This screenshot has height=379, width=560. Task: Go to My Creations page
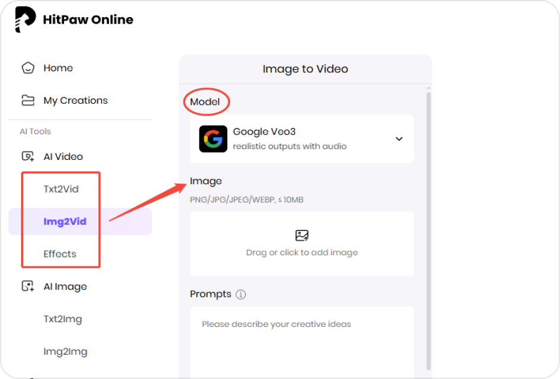75,100
